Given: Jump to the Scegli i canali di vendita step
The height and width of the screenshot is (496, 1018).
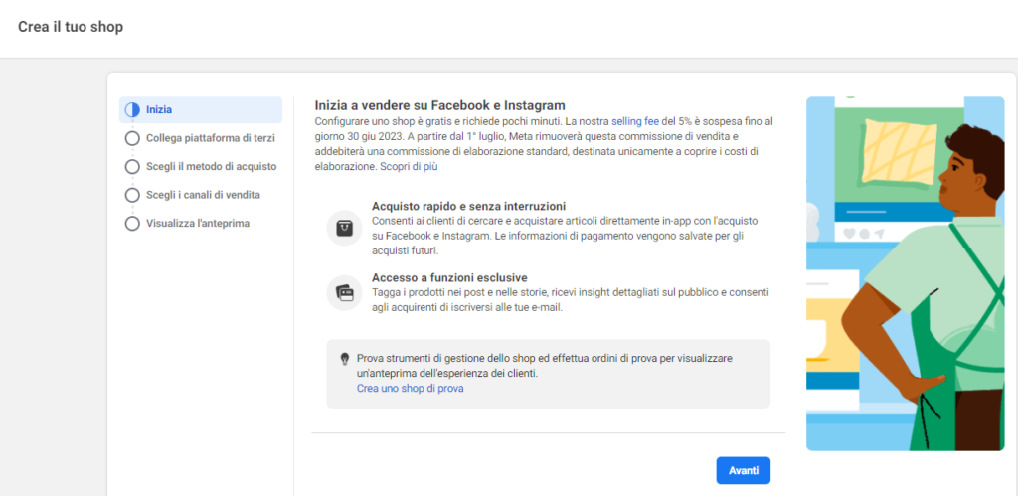Looking at the screenshot, I should [203, 195].
